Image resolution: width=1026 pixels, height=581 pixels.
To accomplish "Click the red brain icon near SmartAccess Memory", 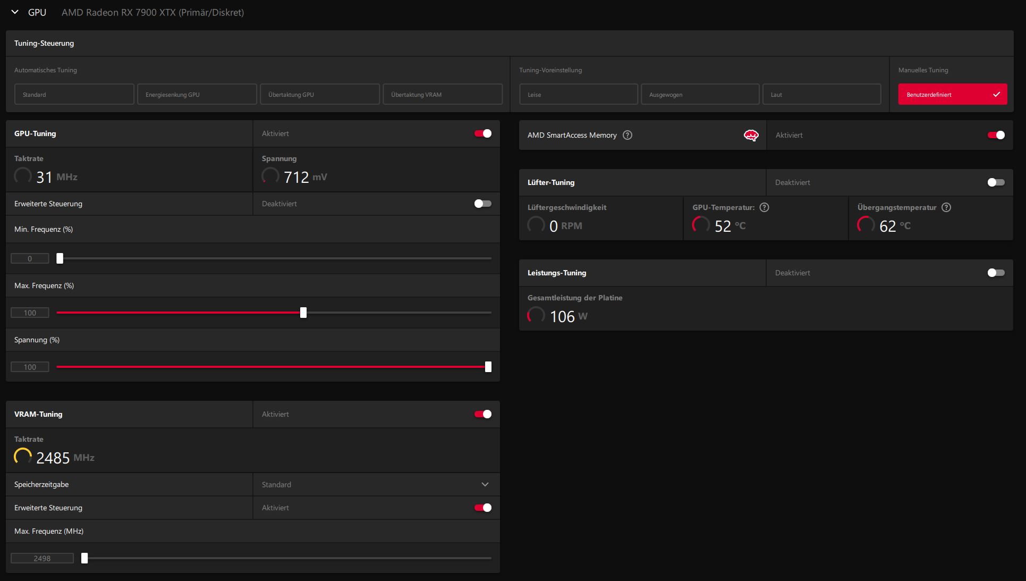I will [751, 136].
